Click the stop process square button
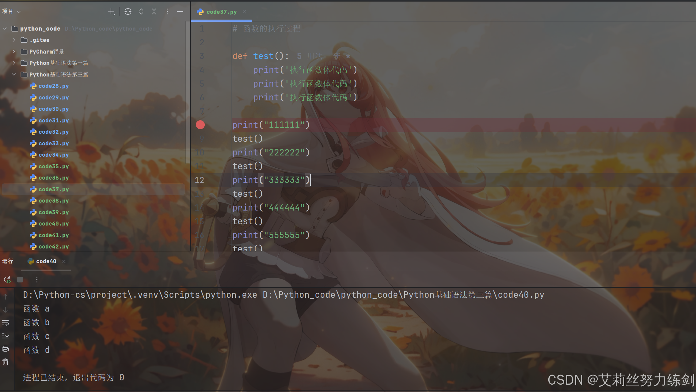Image resolution: width=696 pixels, height=392 pixels. [20, 279]
